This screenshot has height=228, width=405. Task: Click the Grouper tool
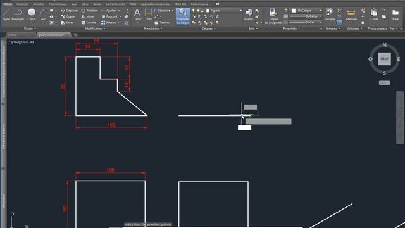click(330, 15)
